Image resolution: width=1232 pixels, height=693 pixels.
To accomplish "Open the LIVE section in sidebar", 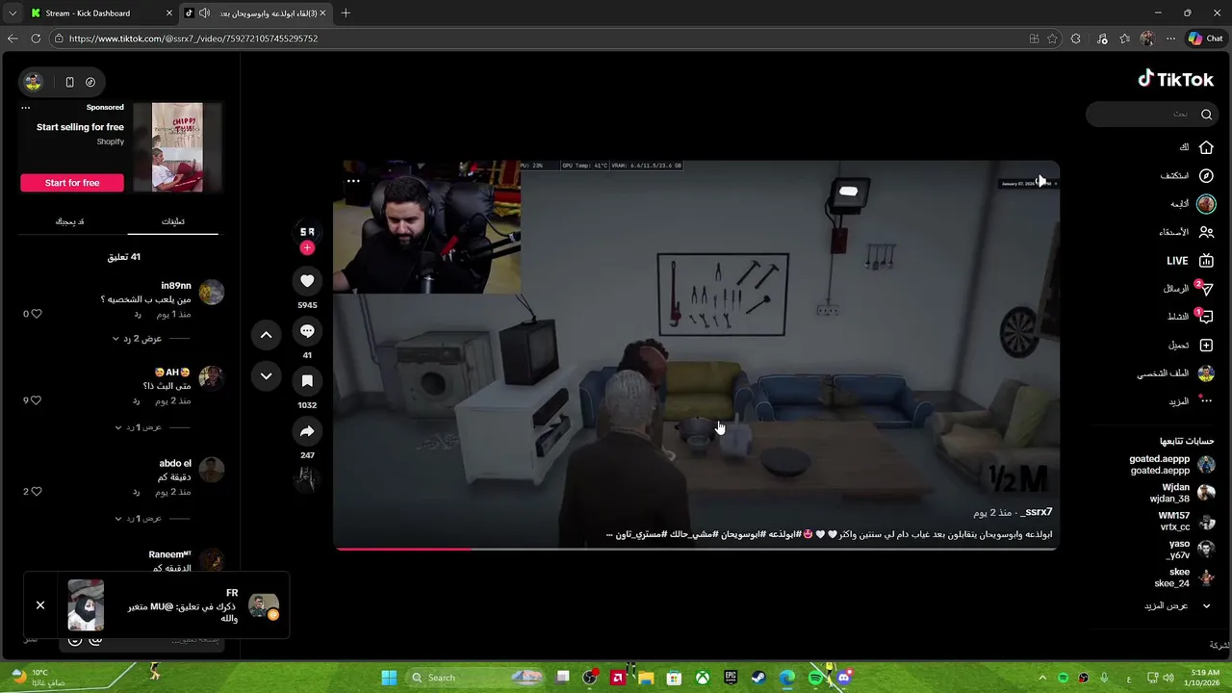I will [x=1191, y=261].
